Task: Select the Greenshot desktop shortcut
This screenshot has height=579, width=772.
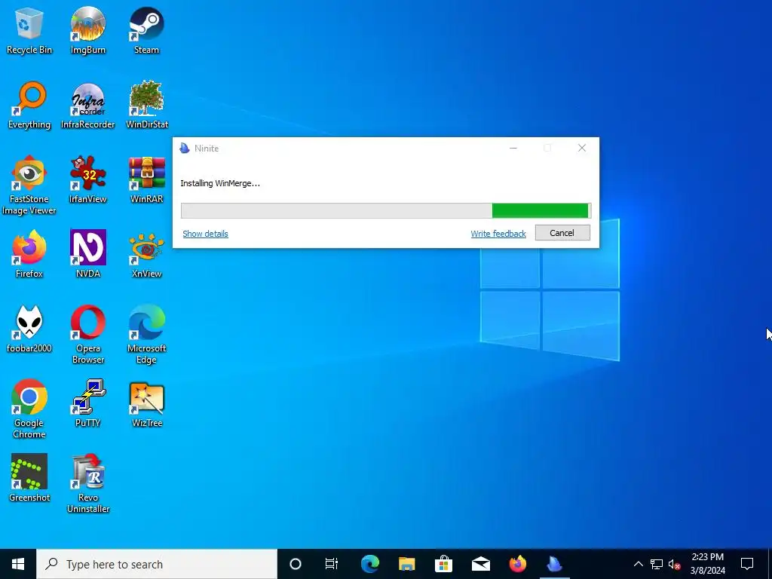Action: pos(29,479)
